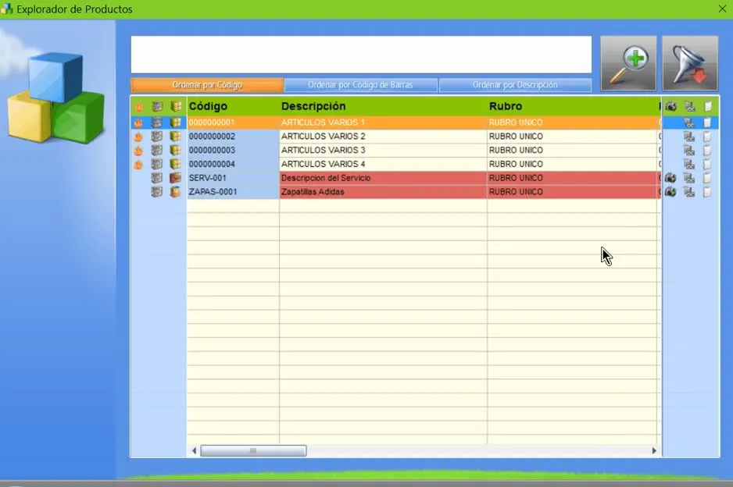733x487 pixels.
Task: Click the yellow boxes icon in the 0000000002 row
Action: 175,137
